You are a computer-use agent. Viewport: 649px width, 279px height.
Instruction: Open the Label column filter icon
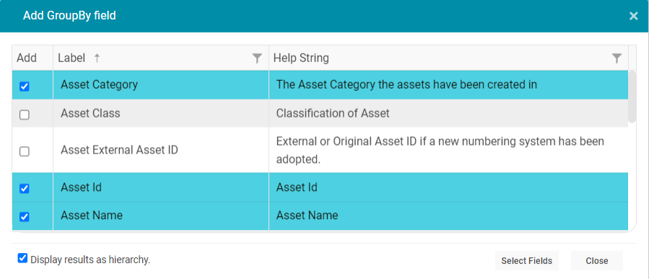(x=257, y=58)
